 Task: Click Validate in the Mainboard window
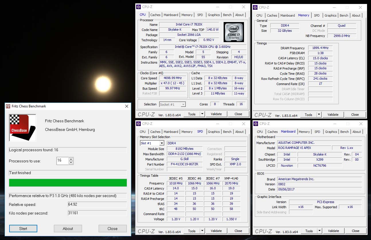(333, 231)
